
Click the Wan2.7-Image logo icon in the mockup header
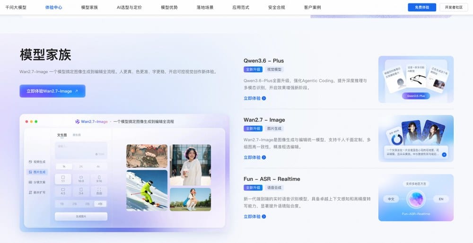coord(77,121)
